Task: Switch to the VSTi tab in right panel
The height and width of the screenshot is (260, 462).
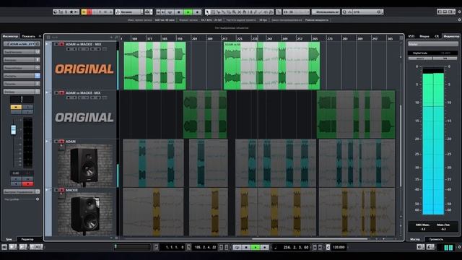Action: click(411, 36)
